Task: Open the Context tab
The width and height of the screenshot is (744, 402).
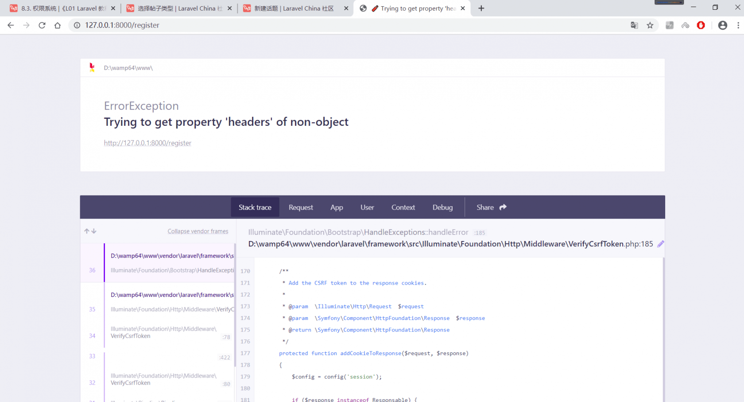Action: (403, 207)
